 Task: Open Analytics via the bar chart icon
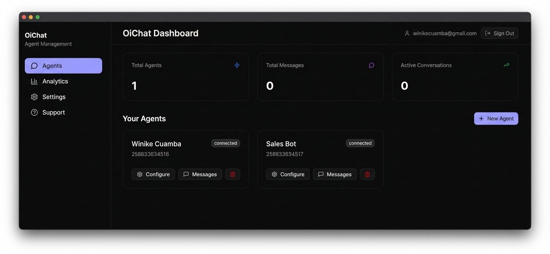coord(34,81)
